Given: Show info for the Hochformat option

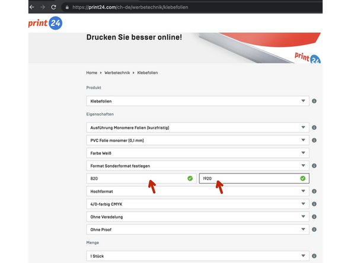Looking at the screenshot, I should (314, 191).
